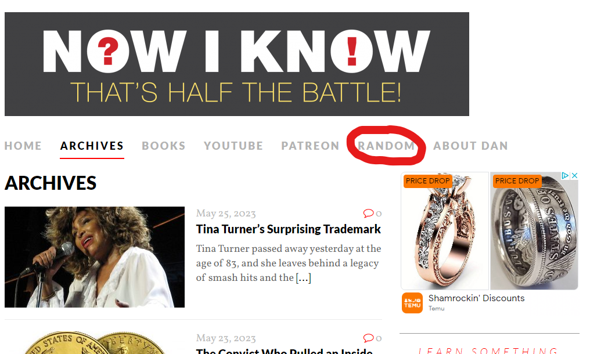This screenshot has width=590, height=354.
Task: Click the AdChoices triangle icon
Action: (x=565, y=175)
